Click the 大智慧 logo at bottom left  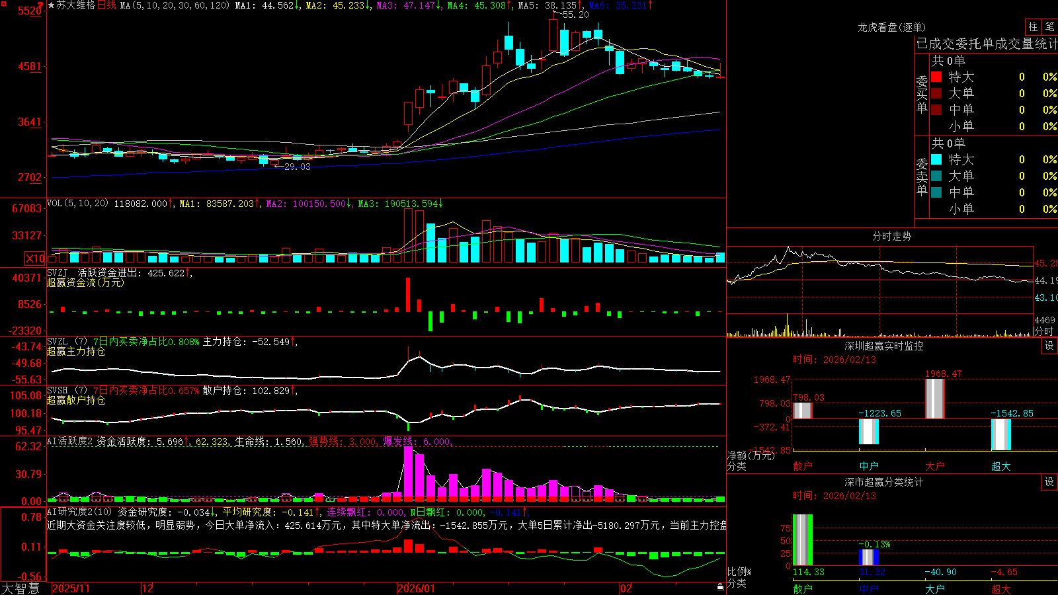[x=20, y=588]
